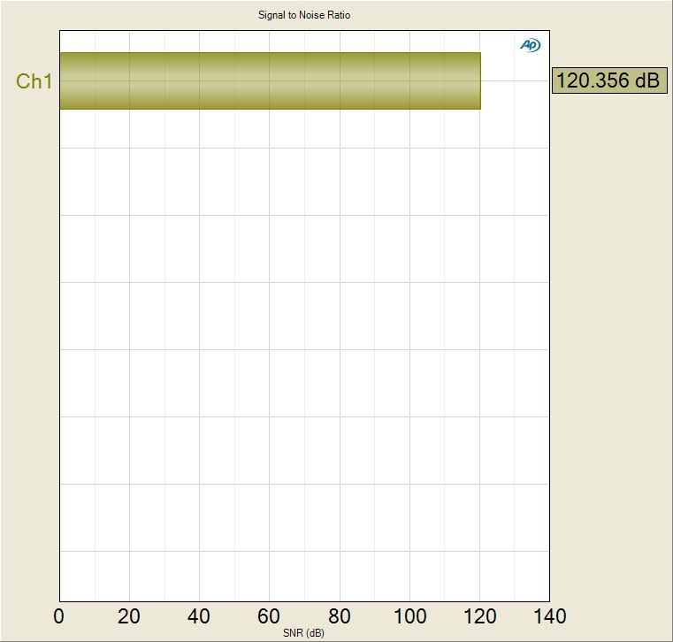The image size is (673, 642).
Task: Click the 120 axis tick label
Action: pos(480,616)
